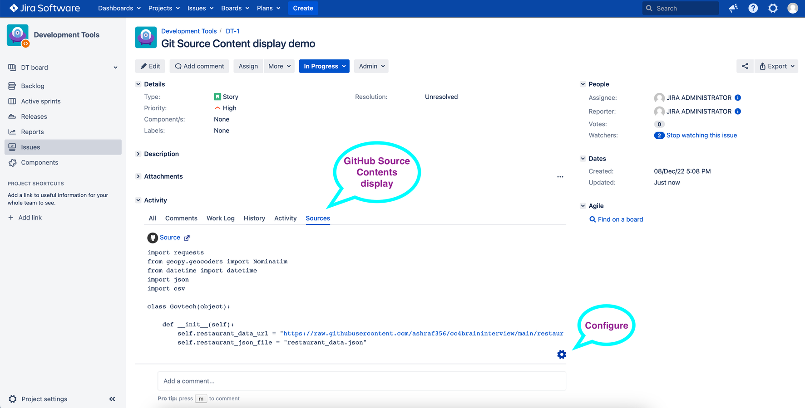Collapse the Dates section
805x408 pixels.
point(583,159)
